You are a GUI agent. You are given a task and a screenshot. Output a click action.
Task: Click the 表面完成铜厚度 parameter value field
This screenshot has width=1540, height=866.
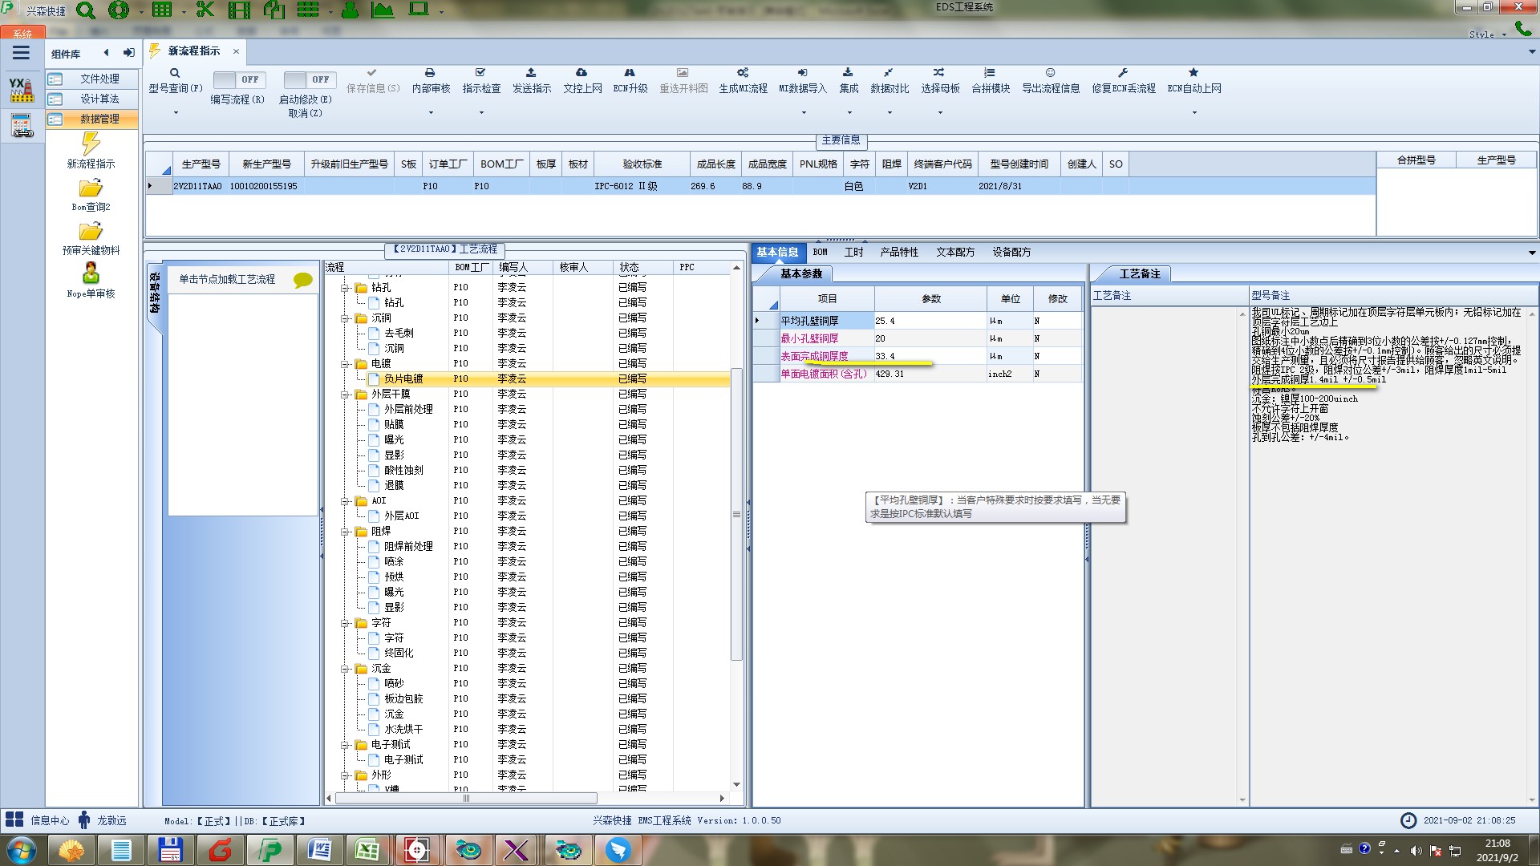pos(929,356)
